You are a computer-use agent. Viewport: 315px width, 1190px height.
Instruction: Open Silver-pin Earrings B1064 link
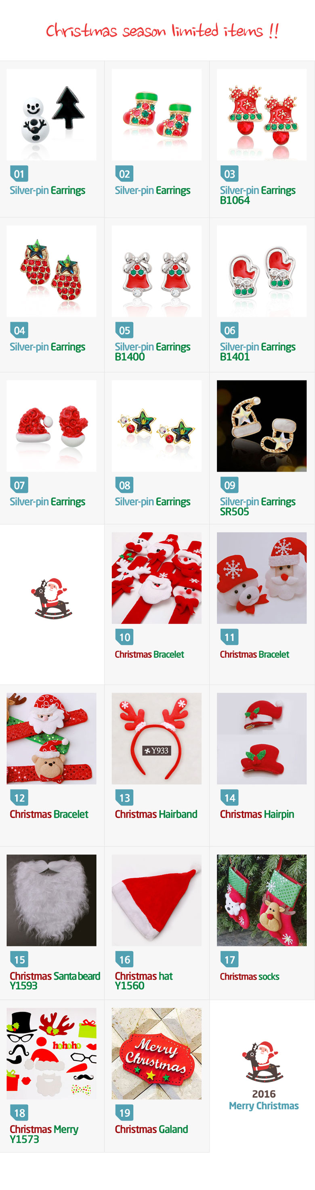pos(257,195)
